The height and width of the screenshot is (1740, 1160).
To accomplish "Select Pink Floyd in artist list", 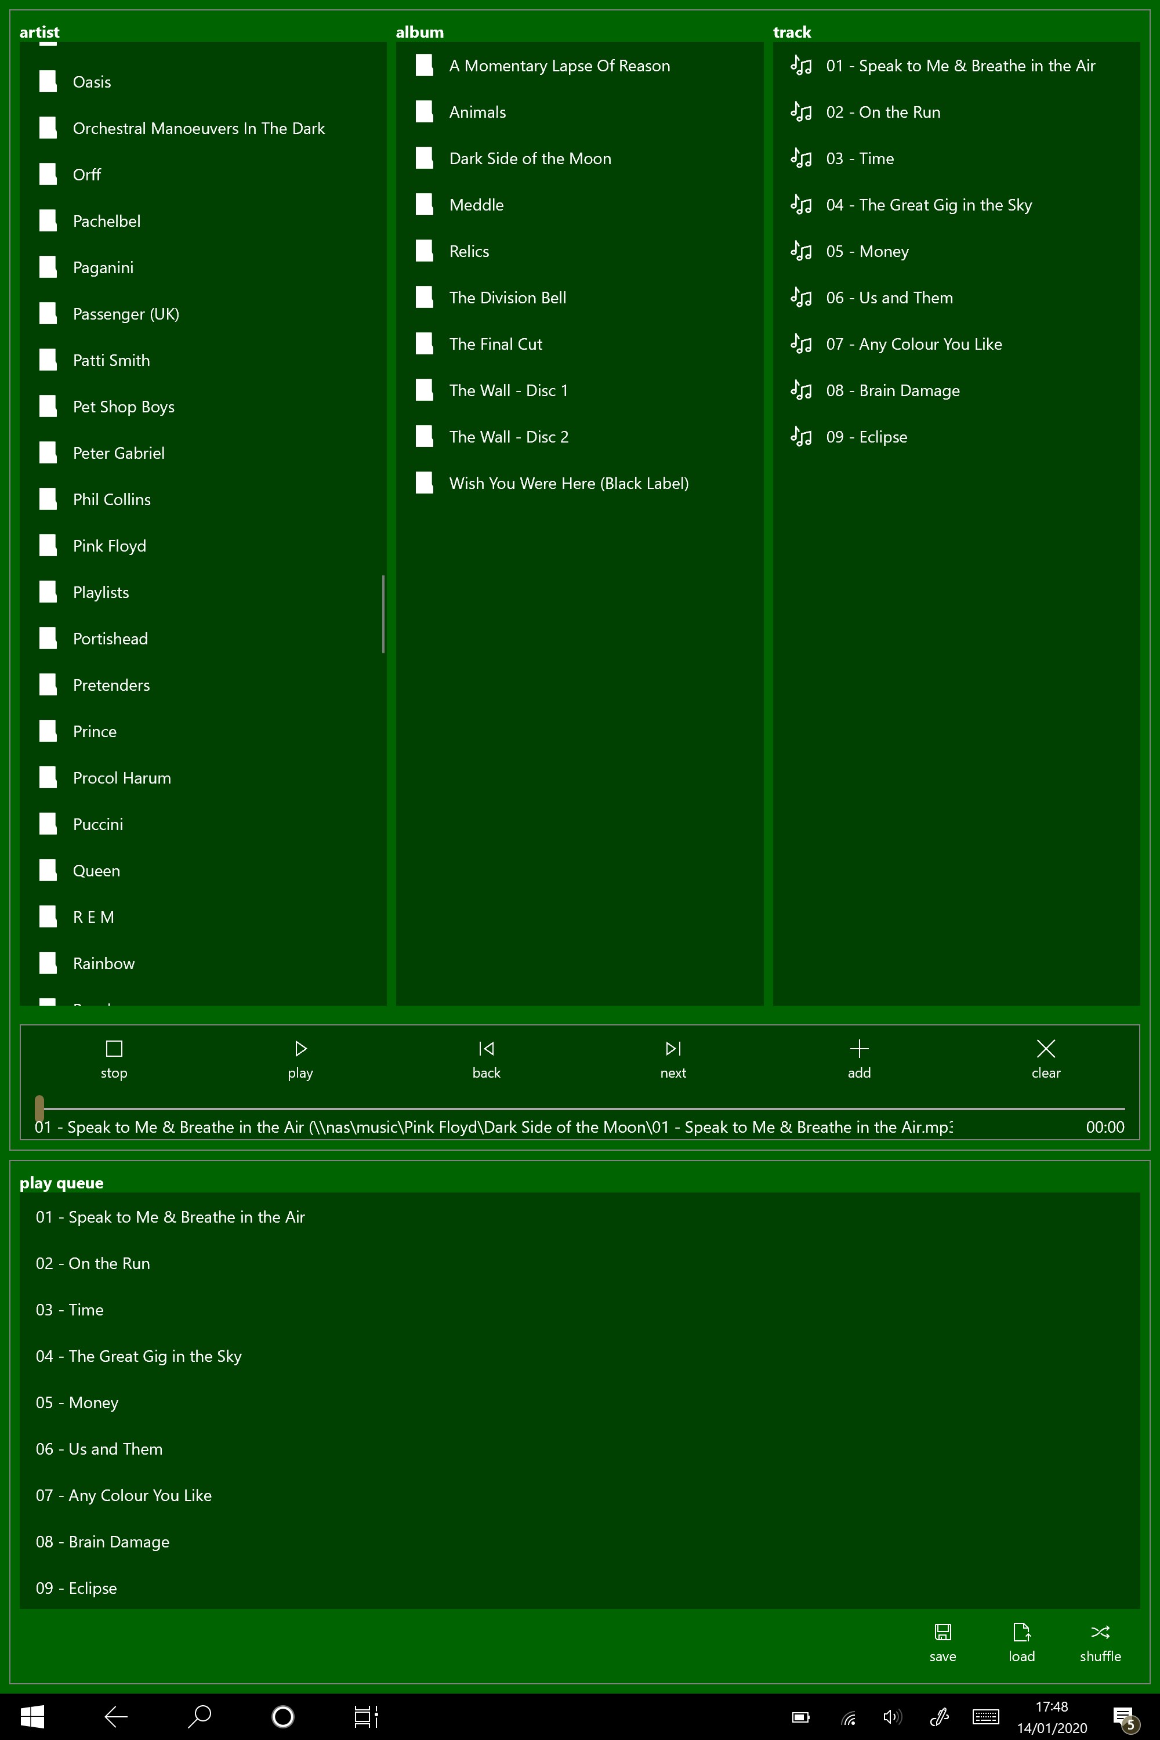I will (110, 546).
